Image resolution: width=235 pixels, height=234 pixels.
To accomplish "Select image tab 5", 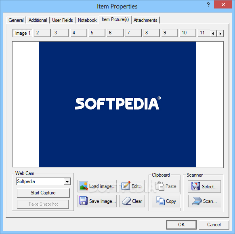I will [97, 33].
